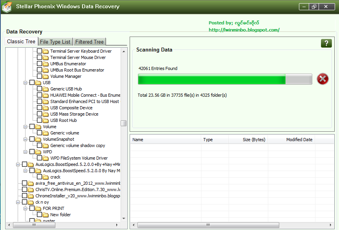The width and height of the screenshot is (339, 230).
Task: Click the UMBus Enumerator folder icon
Action: [46, 64]
